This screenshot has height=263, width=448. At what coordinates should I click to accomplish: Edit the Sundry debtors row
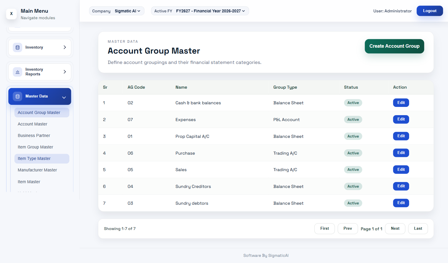click(401, 203)
